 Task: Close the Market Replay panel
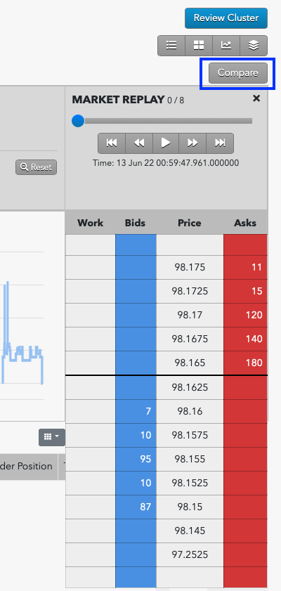(256, 98)
